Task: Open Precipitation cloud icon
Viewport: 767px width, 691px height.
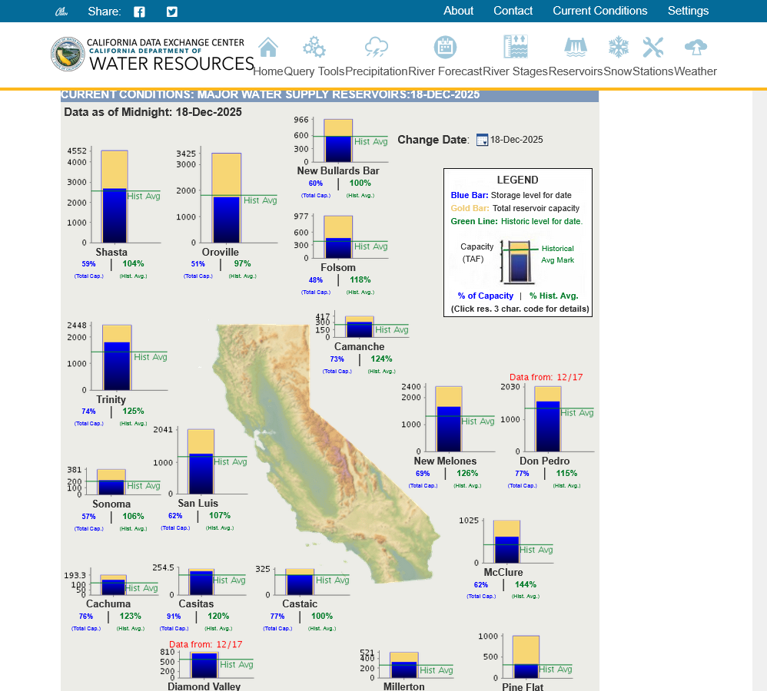Action: (x=376, y=48)
